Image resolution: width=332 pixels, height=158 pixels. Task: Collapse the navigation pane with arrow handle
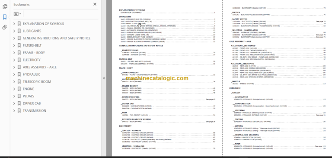pos(104,78)
